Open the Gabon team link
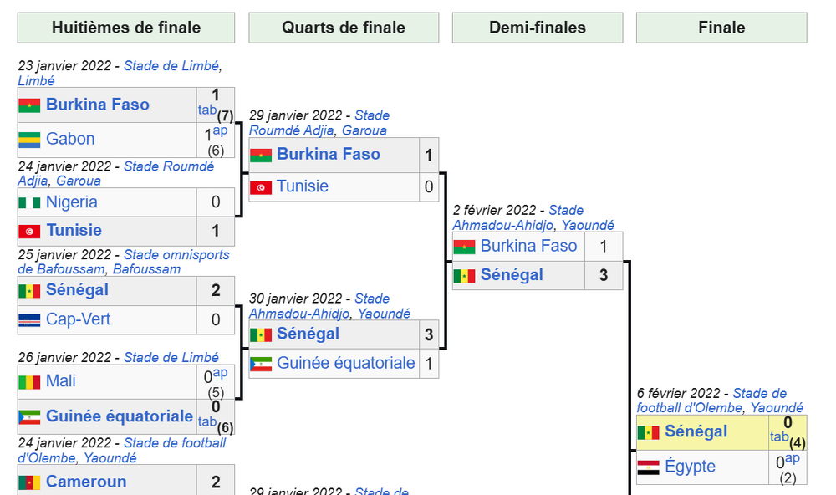The width and height of the screenshot is (836, 495). tap(70, 139)
